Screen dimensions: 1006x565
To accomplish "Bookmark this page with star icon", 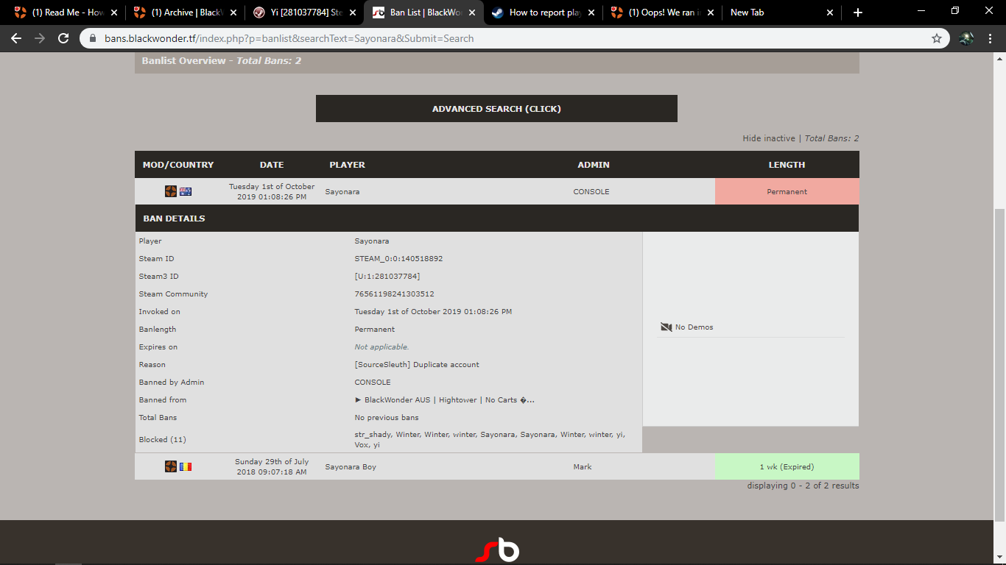I will point(937,38).
